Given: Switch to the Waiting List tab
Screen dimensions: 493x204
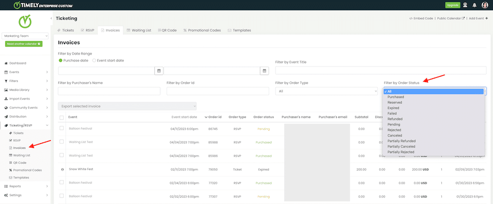Looking at the screenshot, I should coord(139,30).
